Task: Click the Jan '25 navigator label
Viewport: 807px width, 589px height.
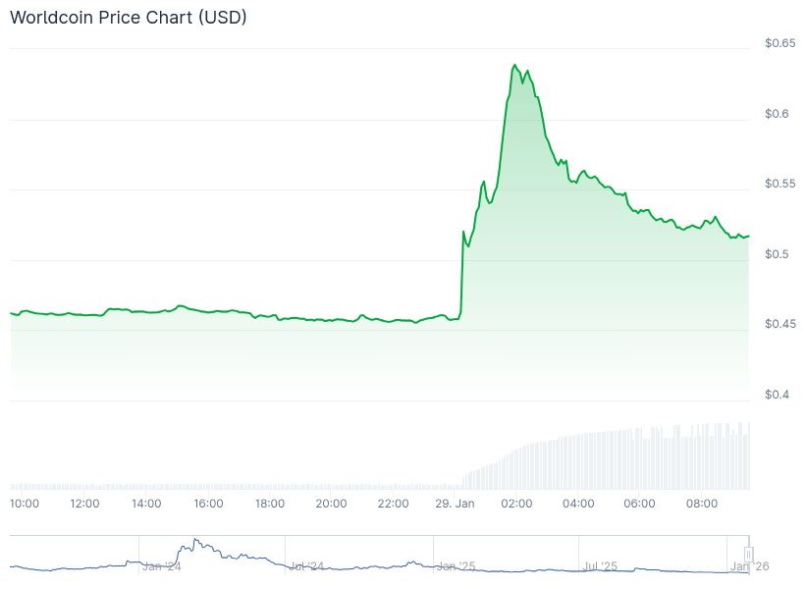Action: 456,566
